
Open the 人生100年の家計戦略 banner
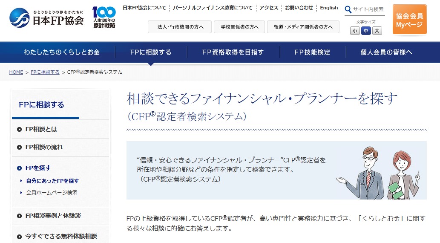pyautogui.click(x=104, y=17)
